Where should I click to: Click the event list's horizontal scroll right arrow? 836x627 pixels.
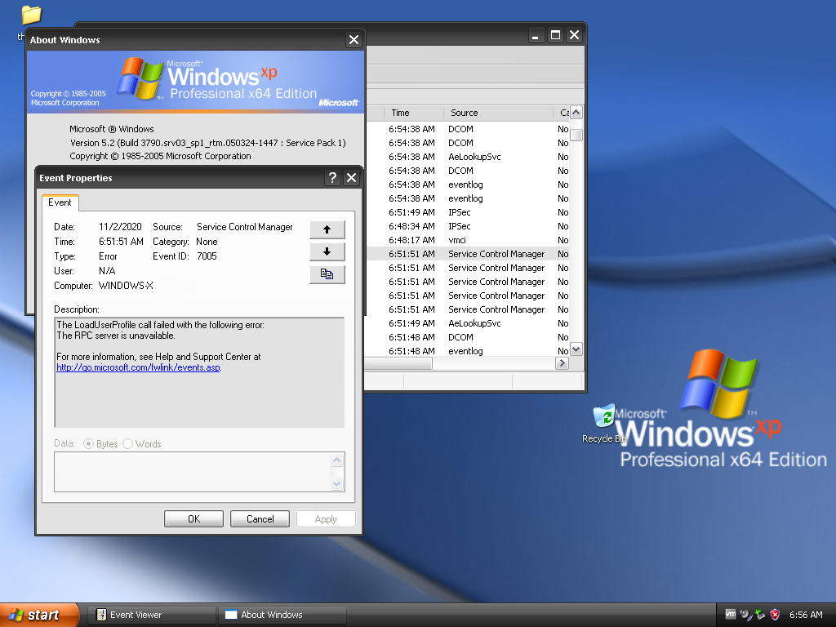point(562,363)
